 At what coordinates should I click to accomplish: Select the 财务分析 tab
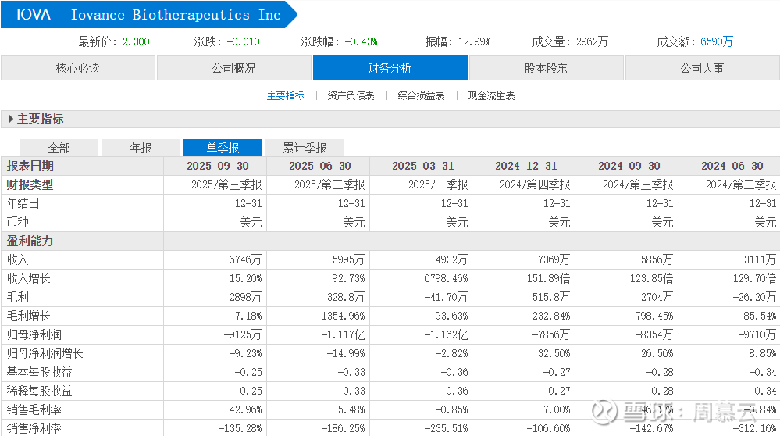(x=390, y=68)
